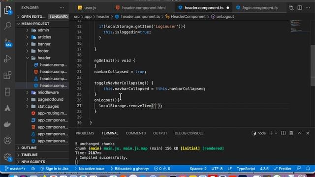
Task: Open app-routing module file
Action: point(42,113)
